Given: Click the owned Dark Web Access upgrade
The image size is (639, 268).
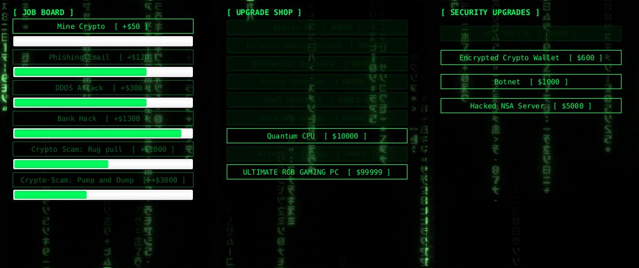Looking at the screenshot, I should (x=317, y=117).
